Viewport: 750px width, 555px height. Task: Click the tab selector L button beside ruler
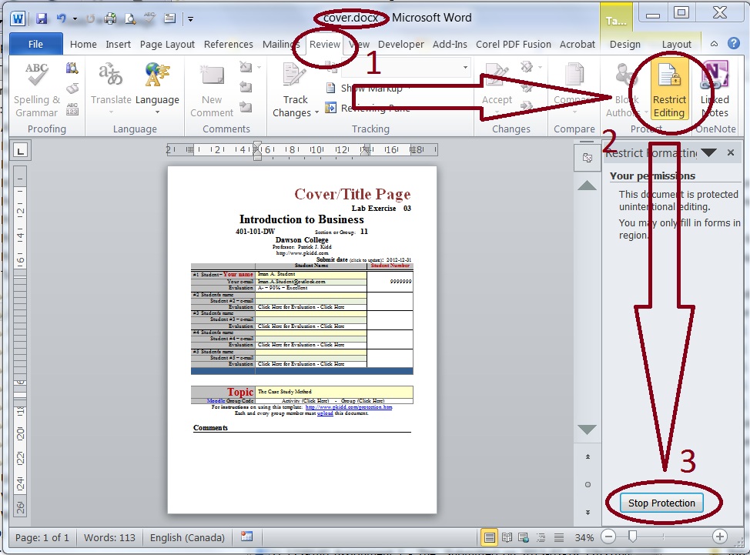tap(20, 151)
